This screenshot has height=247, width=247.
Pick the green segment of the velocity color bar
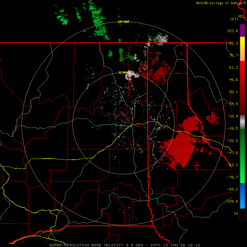coord(242,156)
